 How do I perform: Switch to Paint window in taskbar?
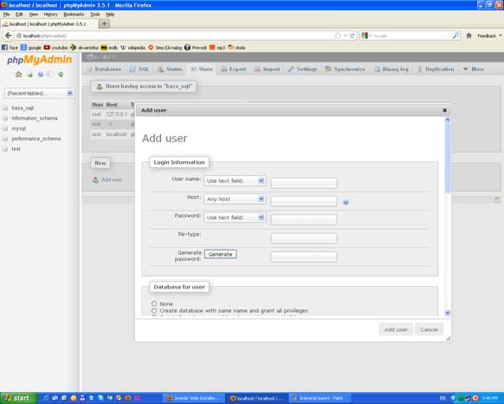click(320, 398)
